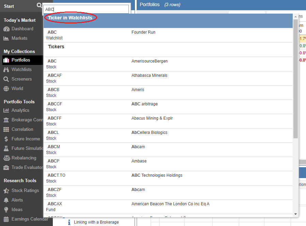This screenshot has width=306, height=226.
Task: Go to Earnings Calendar
Action: [30, 219]
